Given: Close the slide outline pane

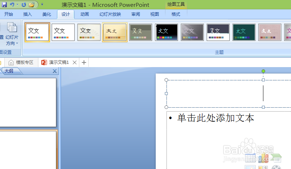Looking at the screenshot, I should pyautogui.click(x=55, y=71).
